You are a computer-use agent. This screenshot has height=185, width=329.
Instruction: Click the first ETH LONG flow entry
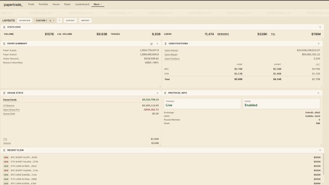click(x=162, y=166)
